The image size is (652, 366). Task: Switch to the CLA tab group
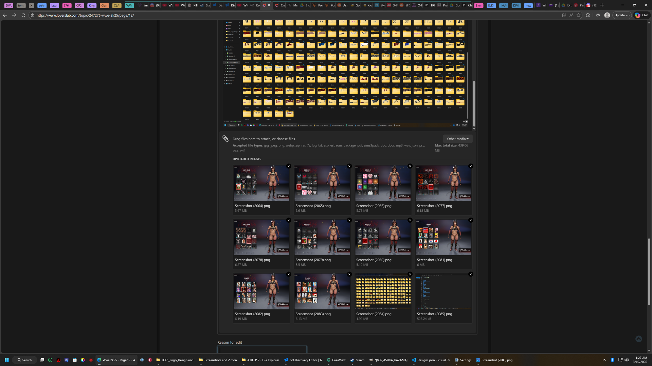116,5
